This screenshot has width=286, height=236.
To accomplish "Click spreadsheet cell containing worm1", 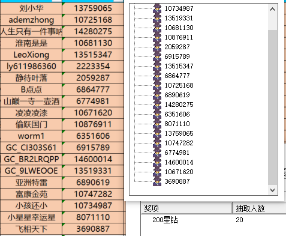I will point(31,136).
